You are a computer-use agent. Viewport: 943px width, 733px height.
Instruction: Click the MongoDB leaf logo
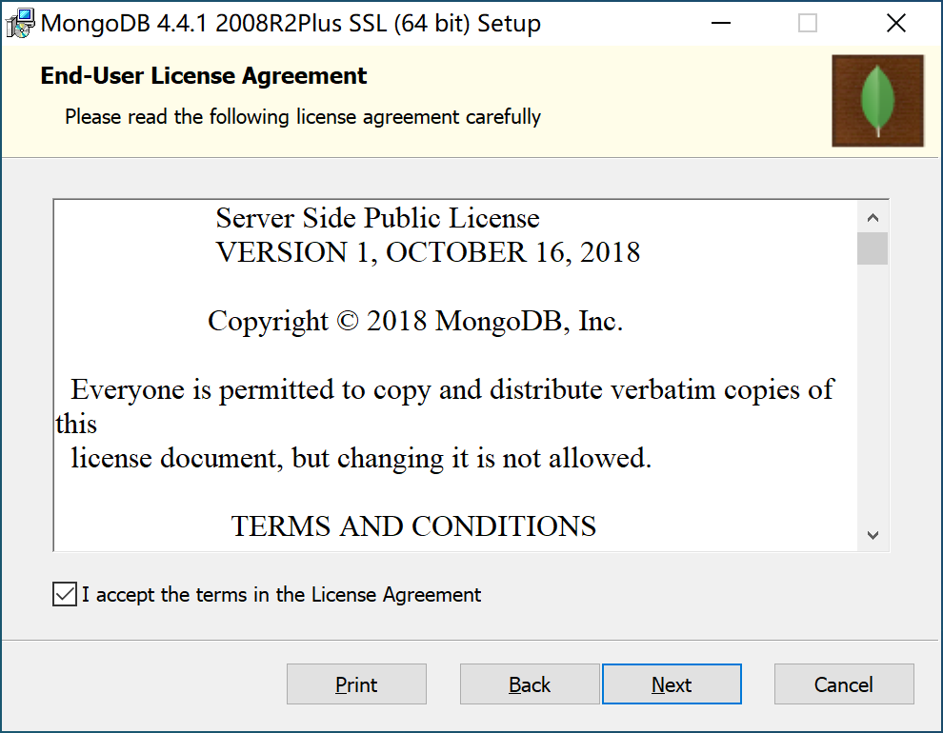[877, 100]
